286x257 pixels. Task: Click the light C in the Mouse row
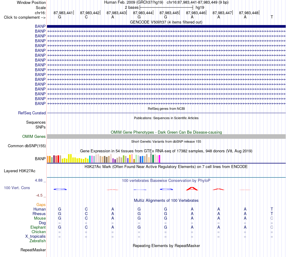coord(272,218)
